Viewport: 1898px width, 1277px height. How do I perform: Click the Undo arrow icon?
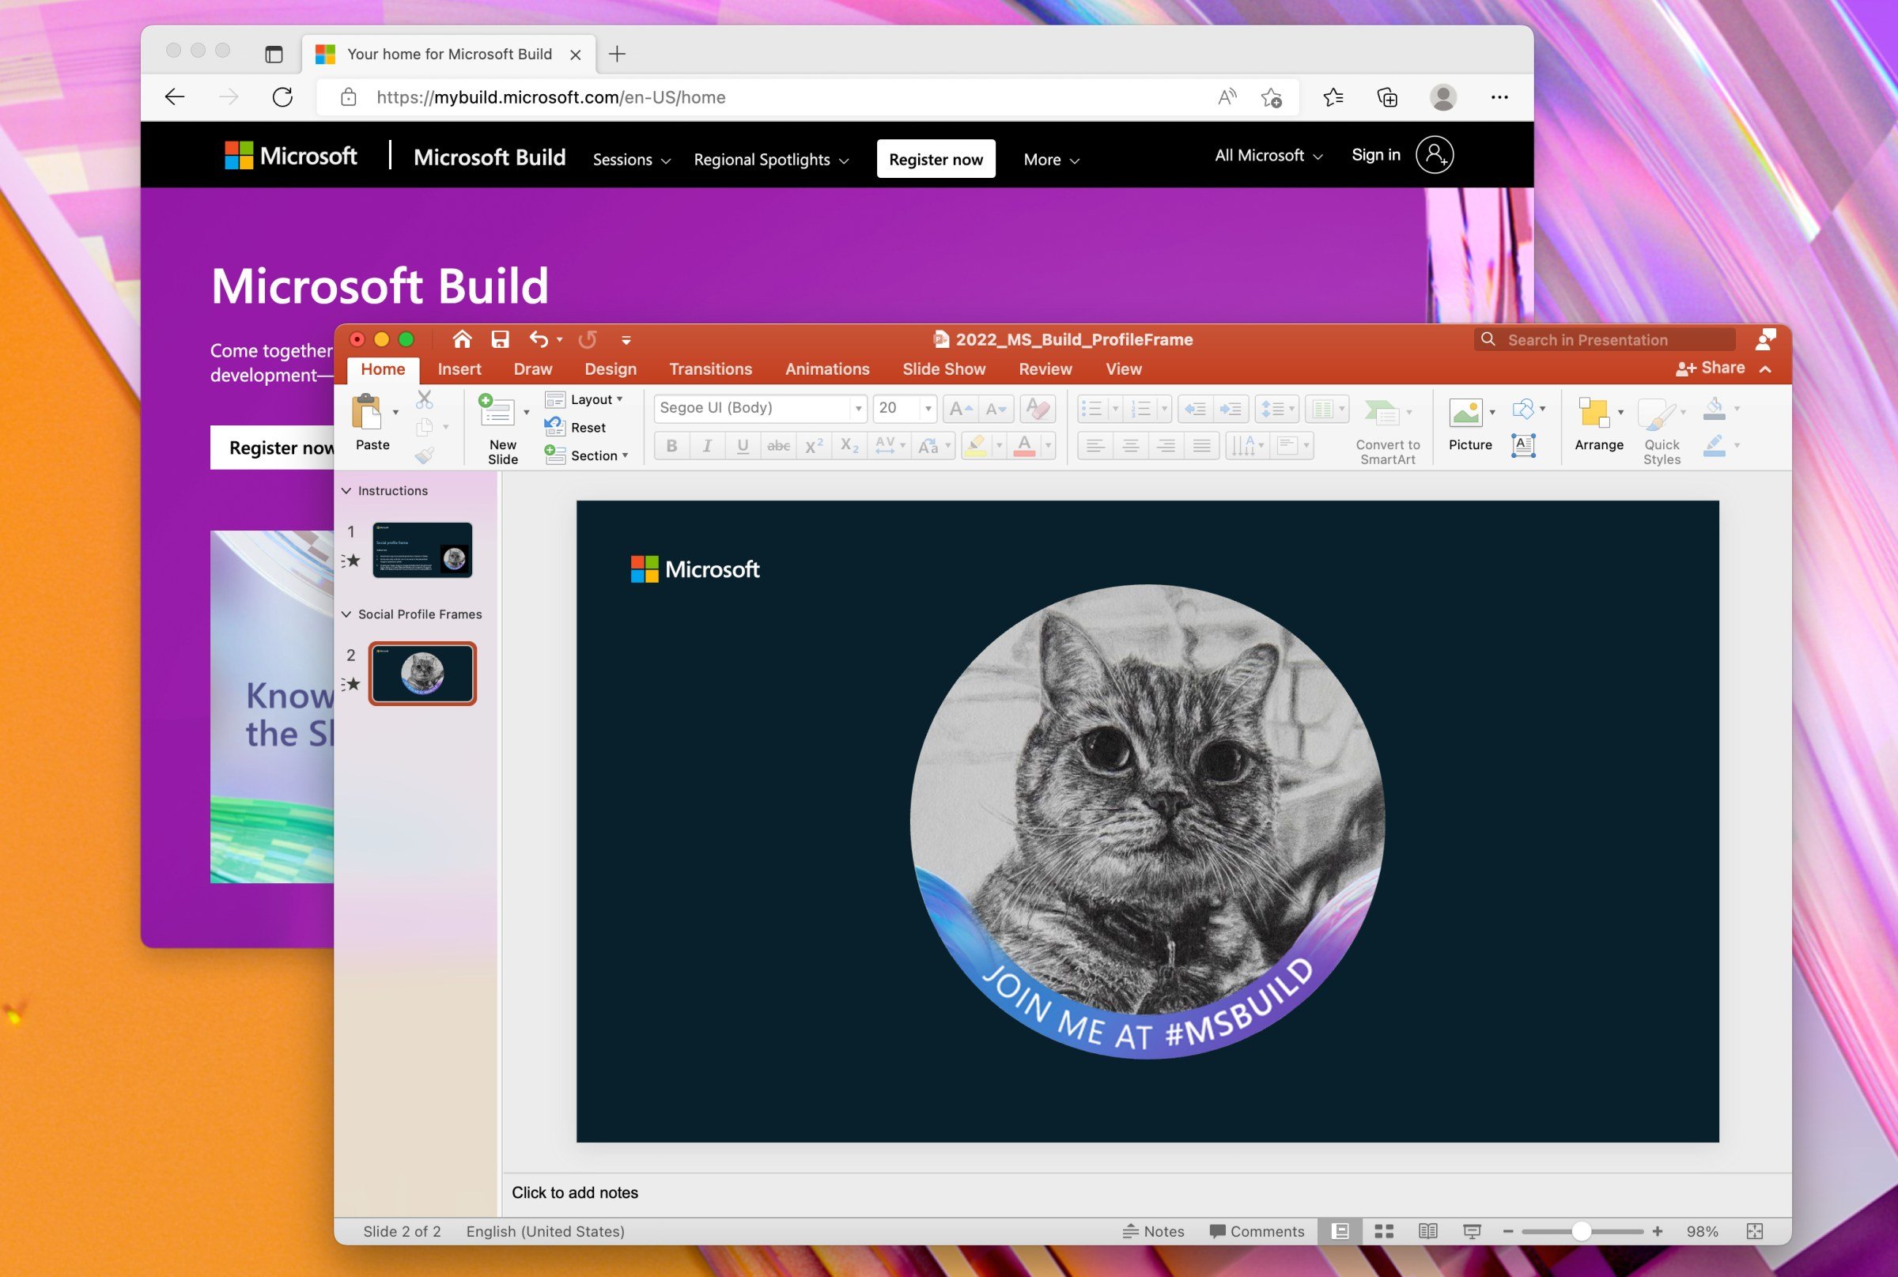point(539,339)
